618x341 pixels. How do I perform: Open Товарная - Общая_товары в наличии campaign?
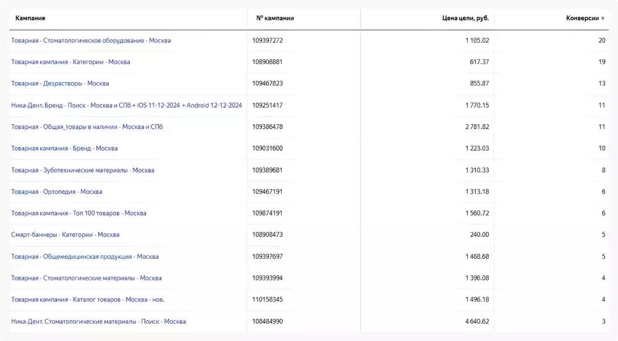pos(87,127)
